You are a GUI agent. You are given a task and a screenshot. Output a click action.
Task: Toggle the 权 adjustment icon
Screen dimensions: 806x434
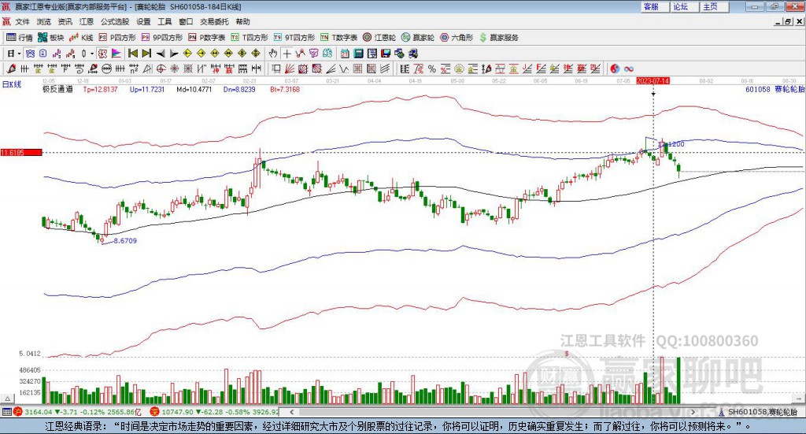[102, 54]
